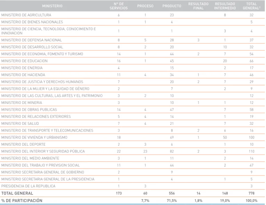Select participation percentage 7,7%
The image size is (266, 205).
coord(145,200)
